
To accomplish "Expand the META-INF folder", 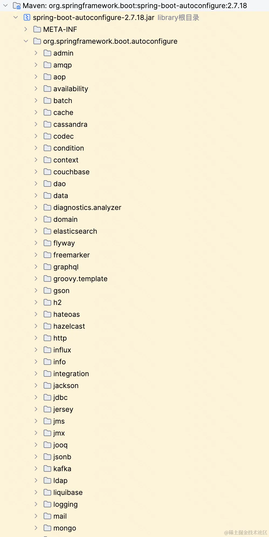I will (x=26, y=29).
